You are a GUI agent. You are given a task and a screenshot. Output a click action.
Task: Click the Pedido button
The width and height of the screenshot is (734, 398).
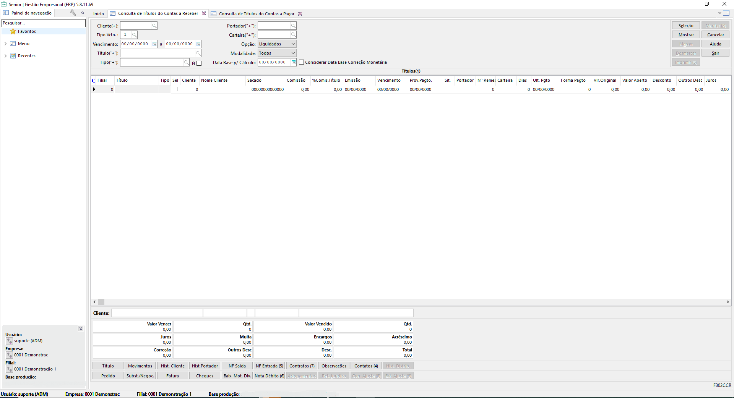pyautogui.click(x=108, y=376)
